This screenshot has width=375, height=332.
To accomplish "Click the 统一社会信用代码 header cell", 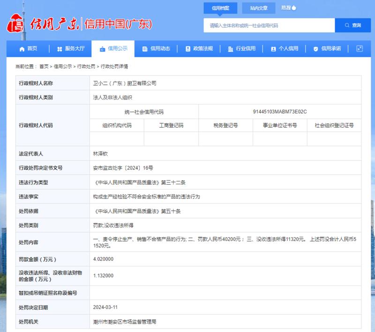I will coord(144,112).
